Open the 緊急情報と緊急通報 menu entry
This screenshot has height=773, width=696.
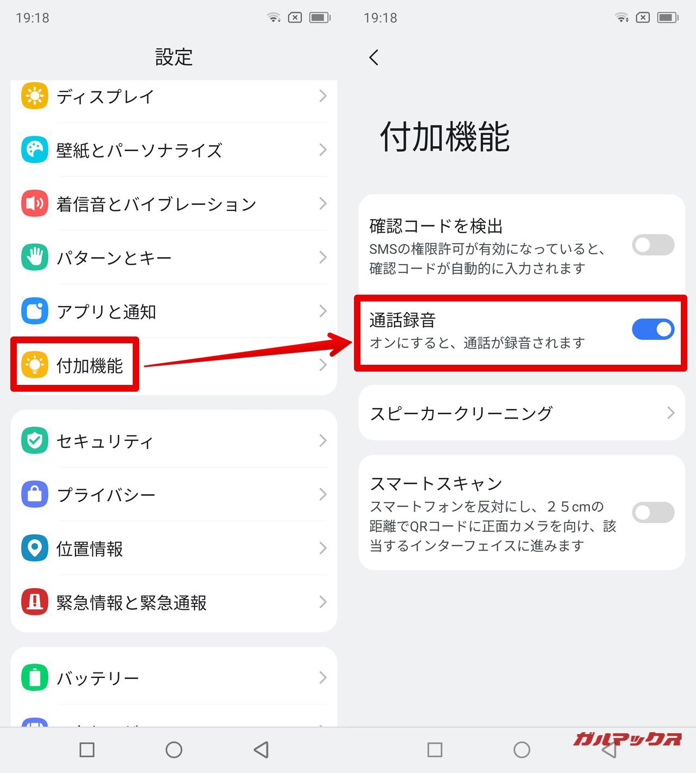tap(174, 602)
